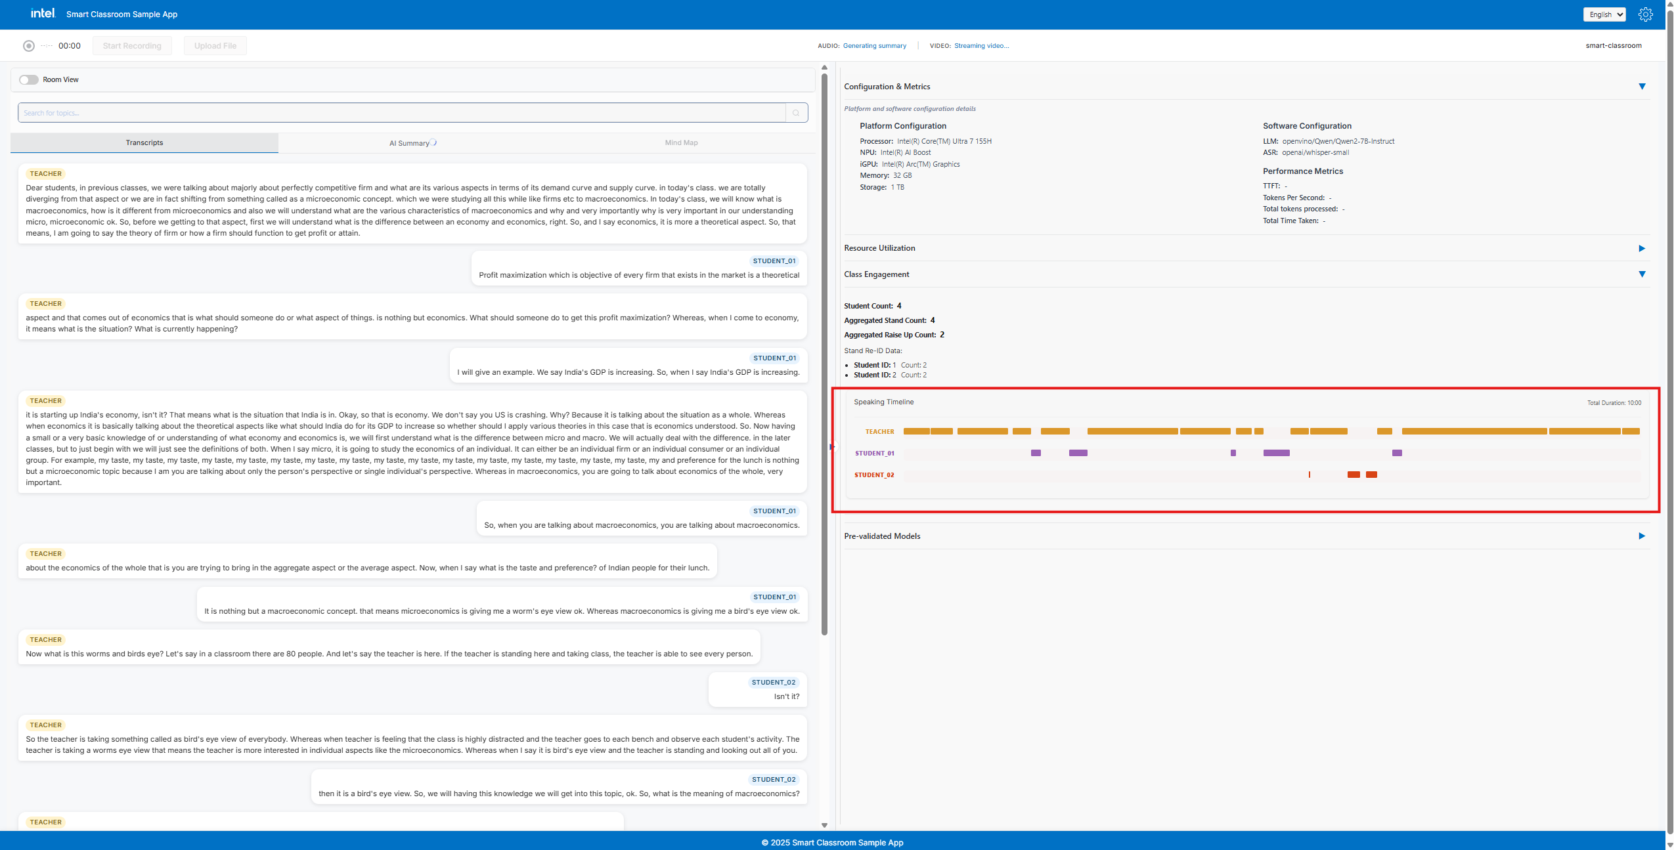Image resolution: width=1674 pixels, height=850 pixels.
Task: Click the record circle icon next to 00:00
Action: coord(28,45)
